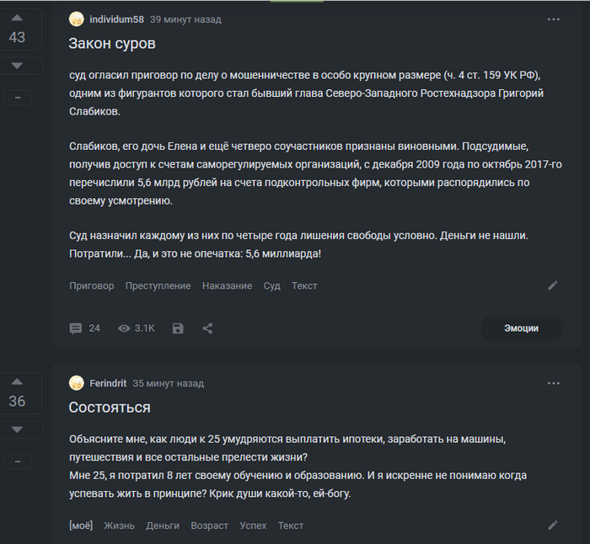Downvote the "Состояться" post
Screen dimensions: 590x544
point(17,429)
